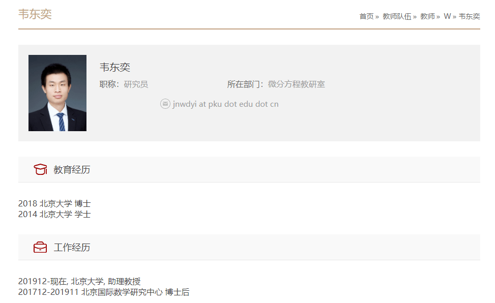Click the envelope email icon

pos(165,104)
